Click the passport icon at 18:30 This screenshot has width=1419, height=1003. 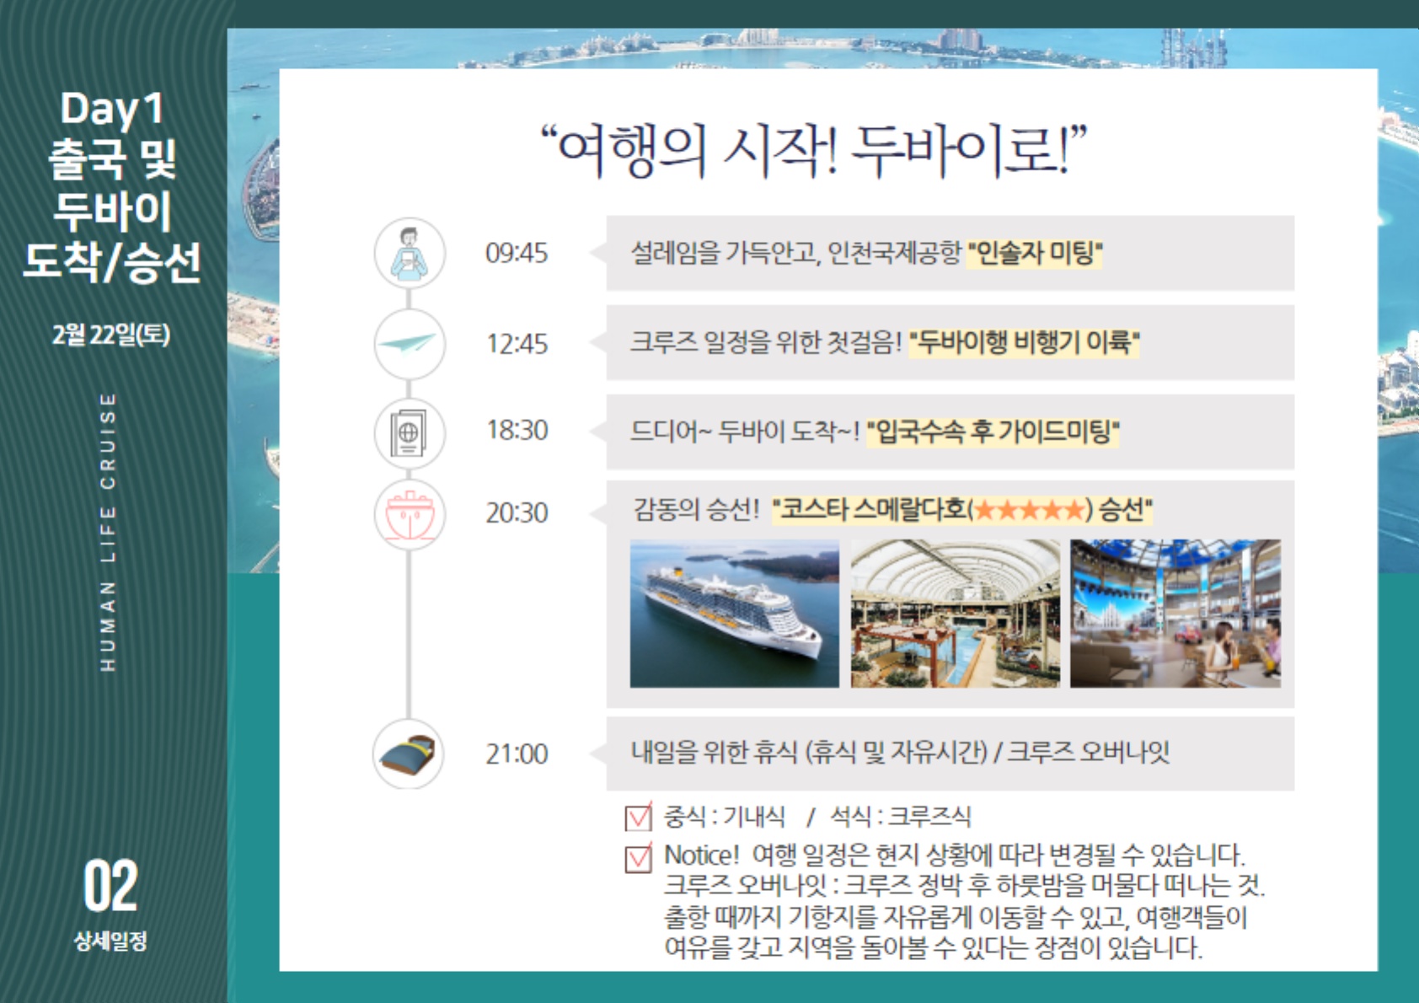point(410,432)
